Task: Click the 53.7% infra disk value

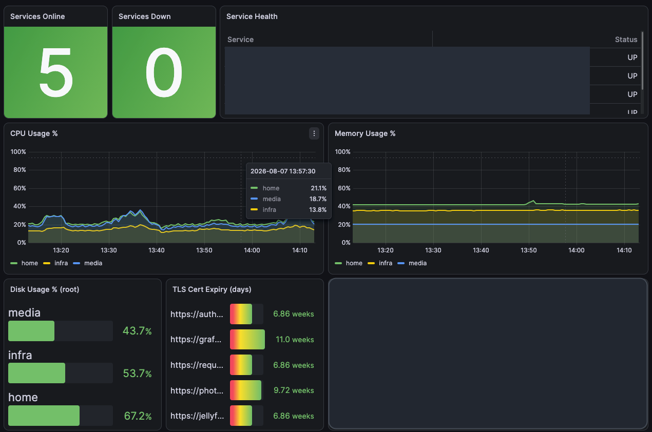Action: point(137,373)
